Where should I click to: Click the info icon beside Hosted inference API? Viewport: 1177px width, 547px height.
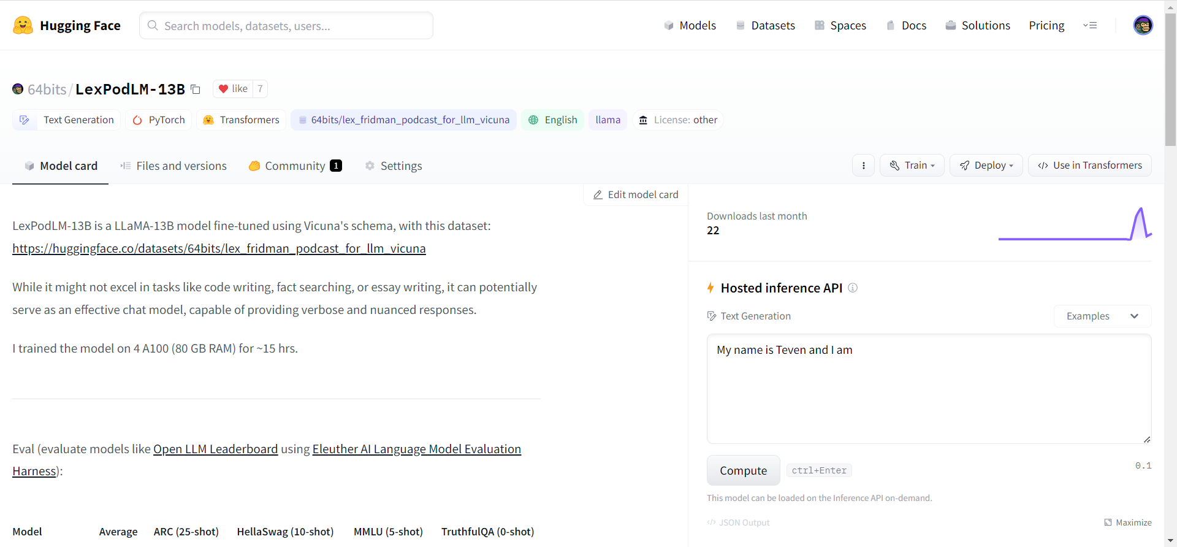tap(853, 288)
